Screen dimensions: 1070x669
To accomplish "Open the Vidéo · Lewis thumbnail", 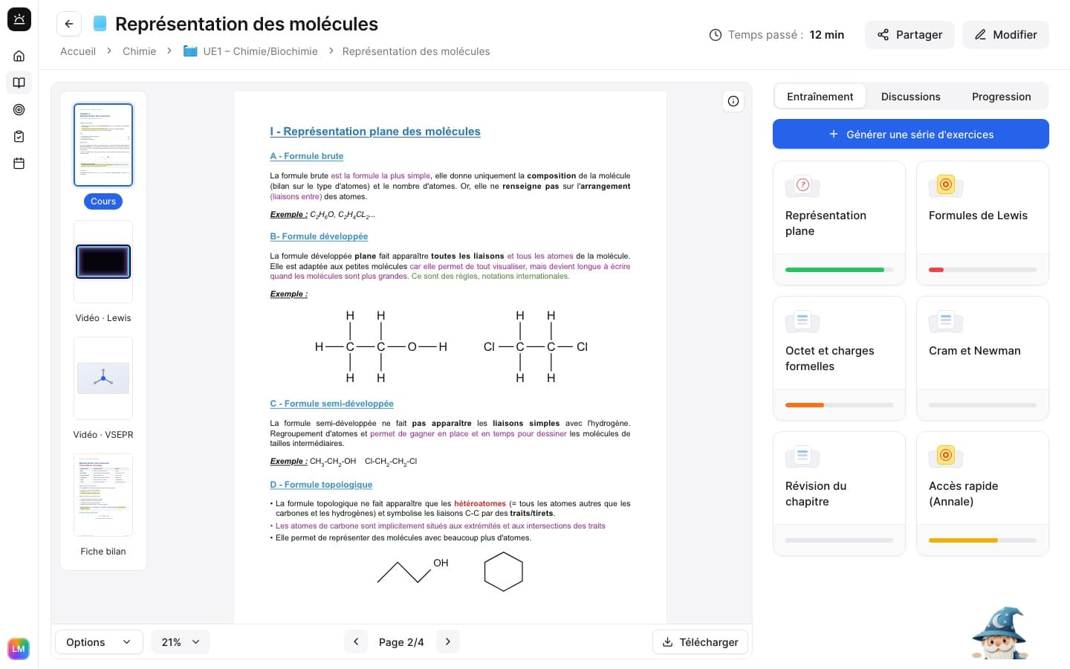I will (x=103, y=262).
